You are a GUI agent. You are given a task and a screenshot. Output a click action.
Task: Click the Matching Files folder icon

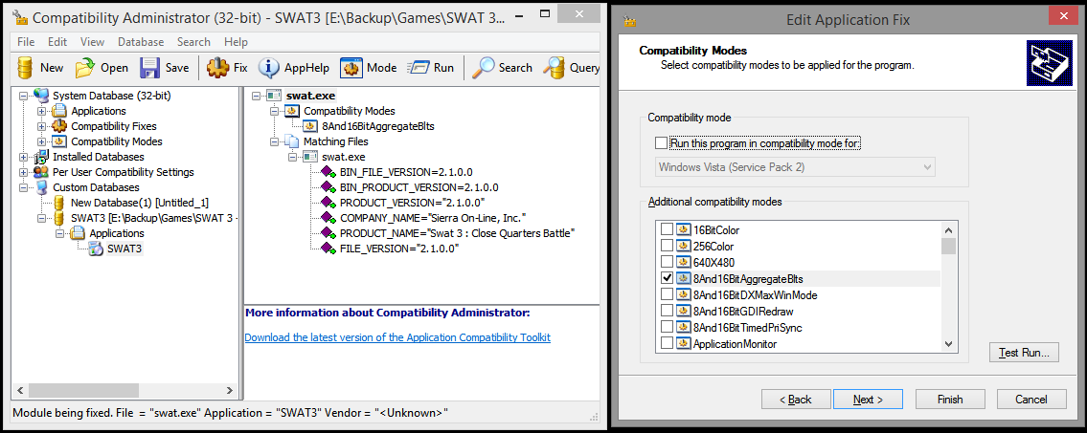(x=292, y=141)
